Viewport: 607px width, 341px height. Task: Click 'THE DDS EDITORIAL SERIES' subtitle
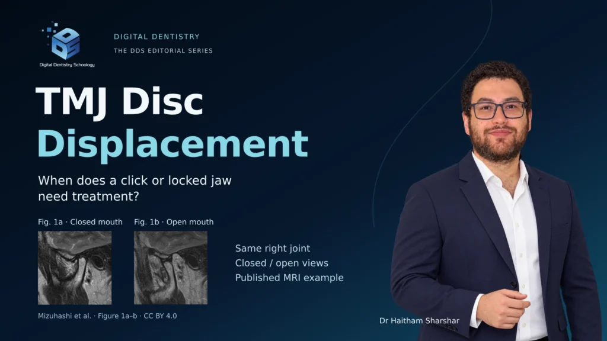coord(163,51)
